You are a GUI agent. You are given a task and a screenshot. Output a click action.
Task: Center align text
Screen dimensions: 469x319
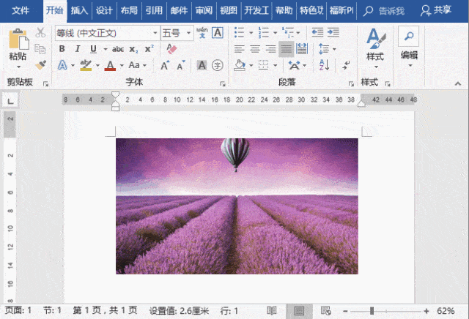pos(255,49)
